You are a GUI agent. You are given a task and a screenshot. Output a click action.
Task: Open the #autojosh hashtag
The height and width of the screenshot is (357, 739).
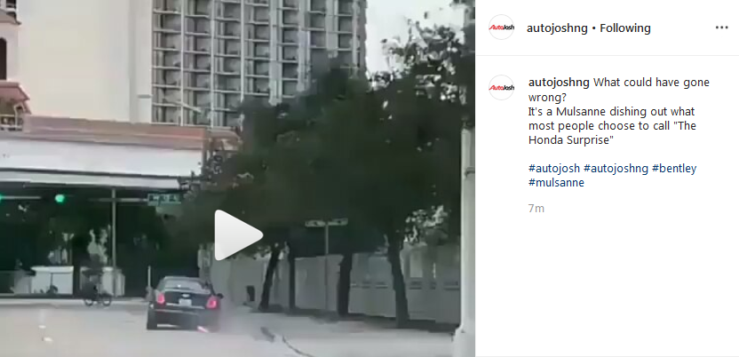coord(554,168)
